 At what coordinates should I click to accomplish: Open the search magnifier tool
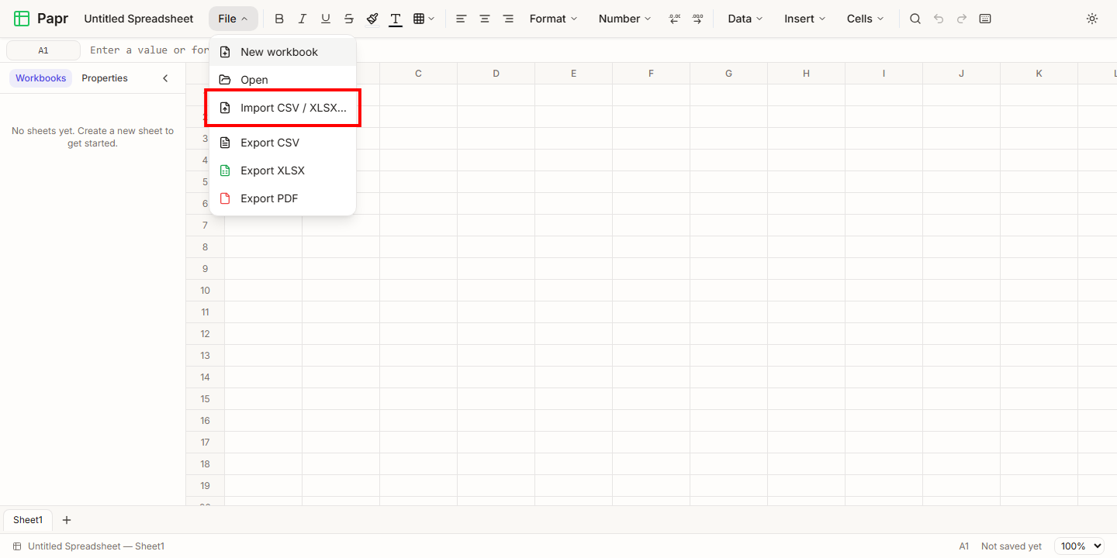[915, 19]
